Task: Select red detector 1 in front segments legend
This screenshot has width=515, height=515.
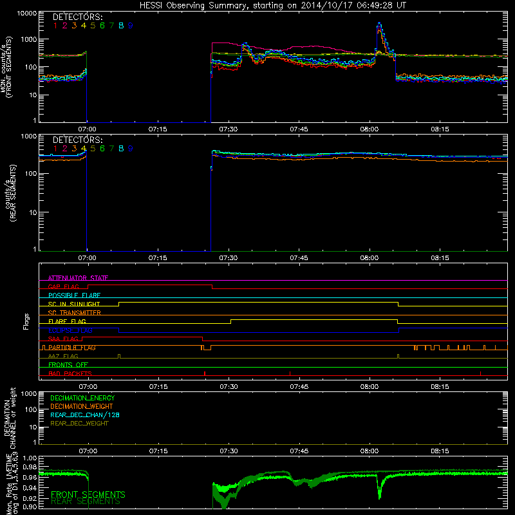Action: point(55,26)
